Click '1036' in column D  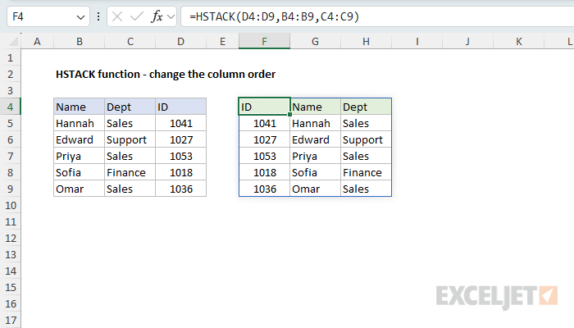pyautogui.click(x=181, y=189)
